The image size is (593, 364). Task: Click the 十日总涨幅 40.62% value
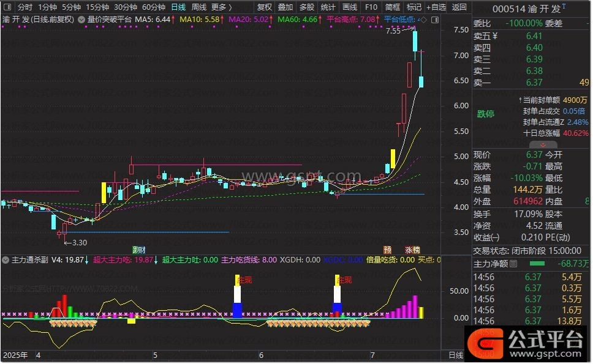click(x=576, y=133)
